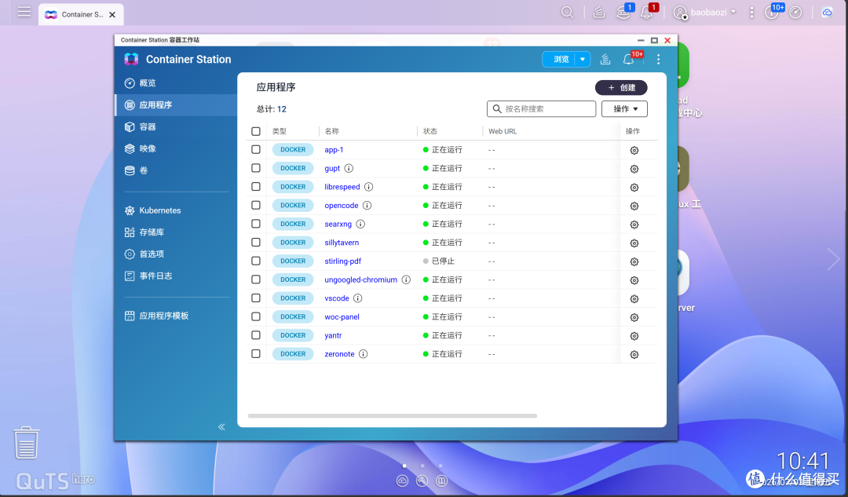Check the searxng row checkbox

point(256,223)
